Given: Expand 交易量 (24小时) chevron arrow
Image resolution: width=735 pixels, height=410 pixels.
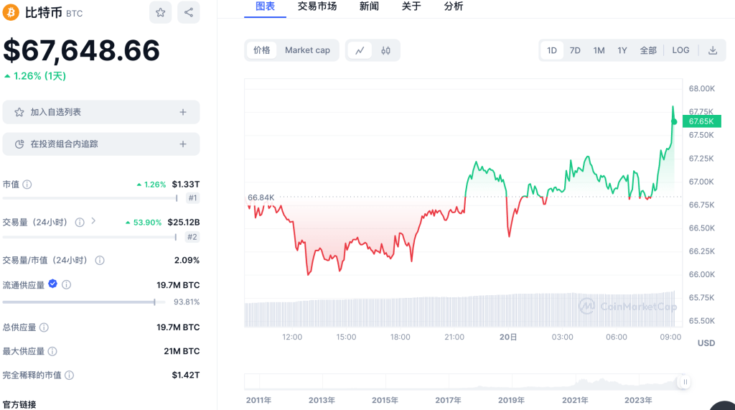Looking at the screenshot, I should 93,222.
